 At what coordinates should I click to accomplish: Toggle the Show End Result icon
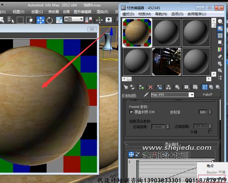click(205, 87)
